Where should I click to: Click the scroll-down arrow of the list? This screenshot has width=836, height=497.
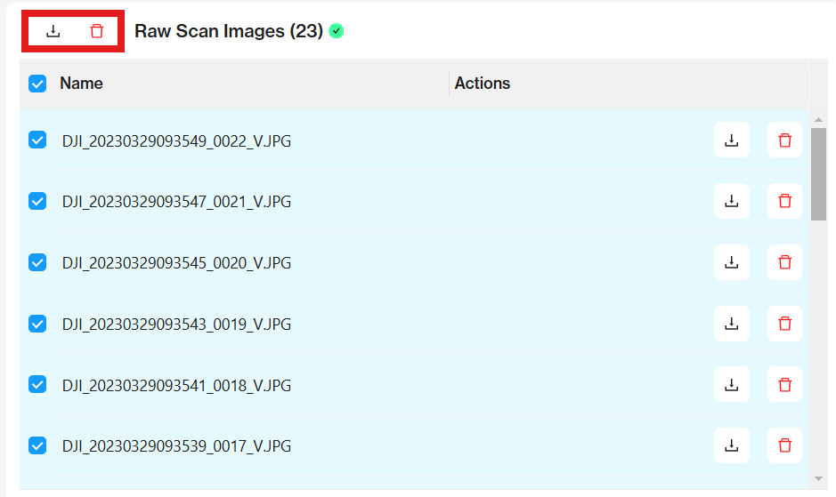pyautogui.click(x=819, y=479)
